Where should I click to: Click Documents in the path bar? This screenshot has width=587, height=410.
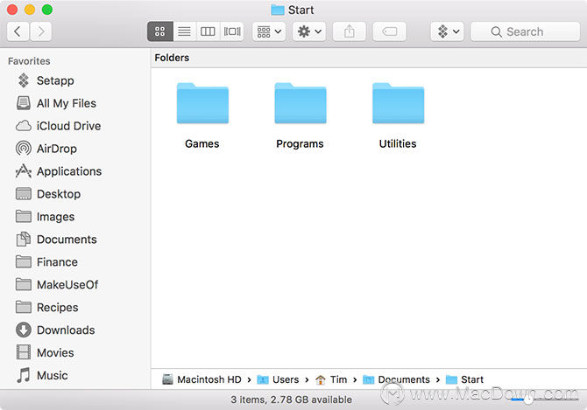pyautogui.click(x=397, y=379)
